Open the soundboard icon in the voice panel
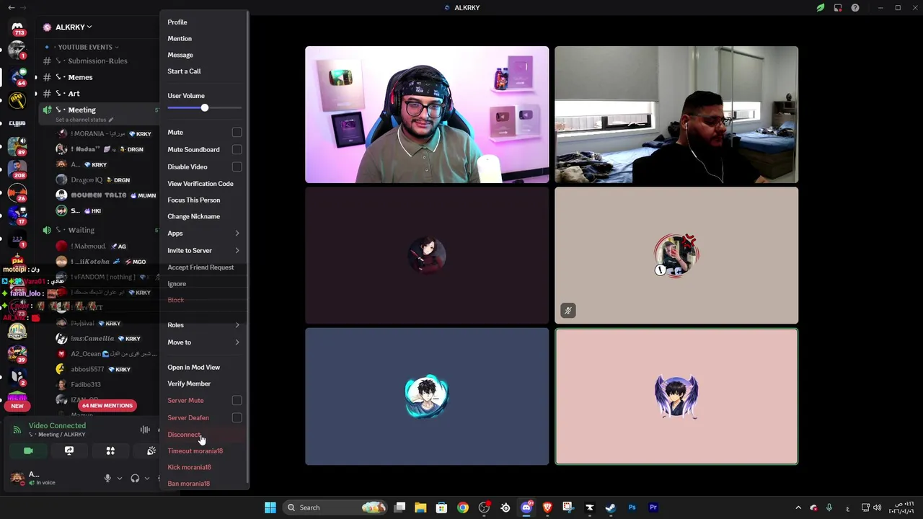 (x=151, y=451)
